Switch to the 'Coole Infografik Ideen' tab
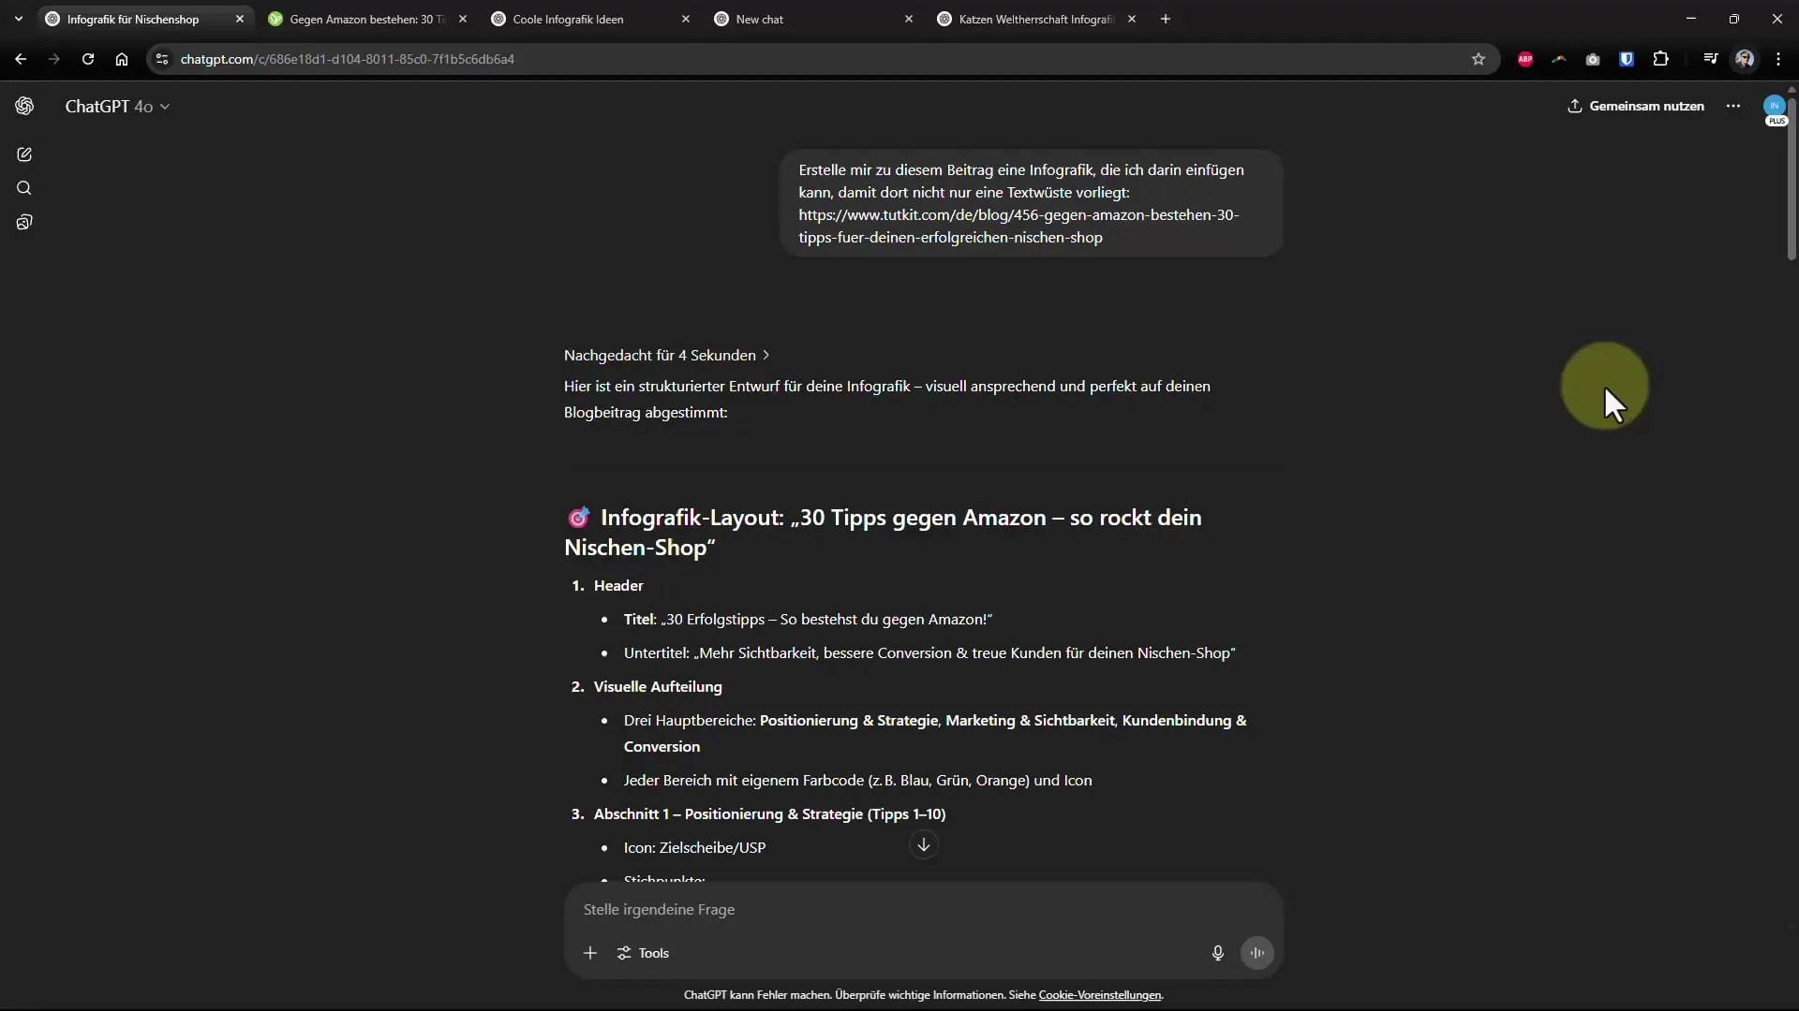Image resolution: width=1799 pixels, height=1011 pixels. (x=589, y=19)
